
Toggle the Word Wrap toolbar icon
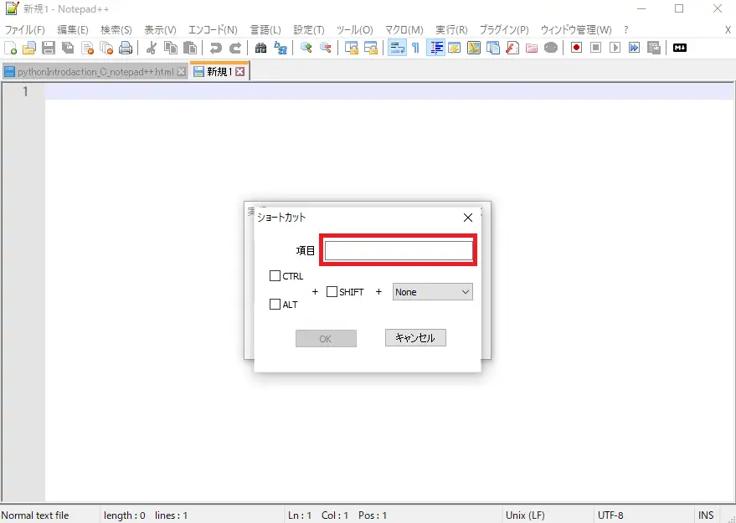pos(397,48)
